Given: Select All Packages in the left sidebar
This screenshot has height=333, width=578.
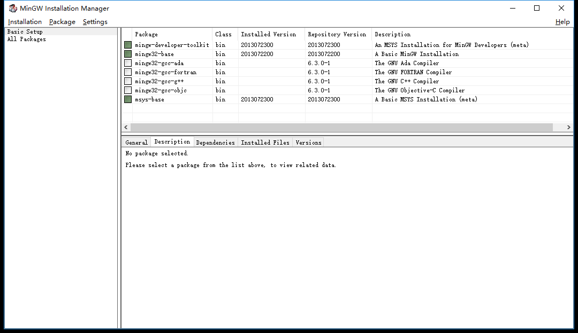Looking at the screenshot, I should [x=26, y=39].
